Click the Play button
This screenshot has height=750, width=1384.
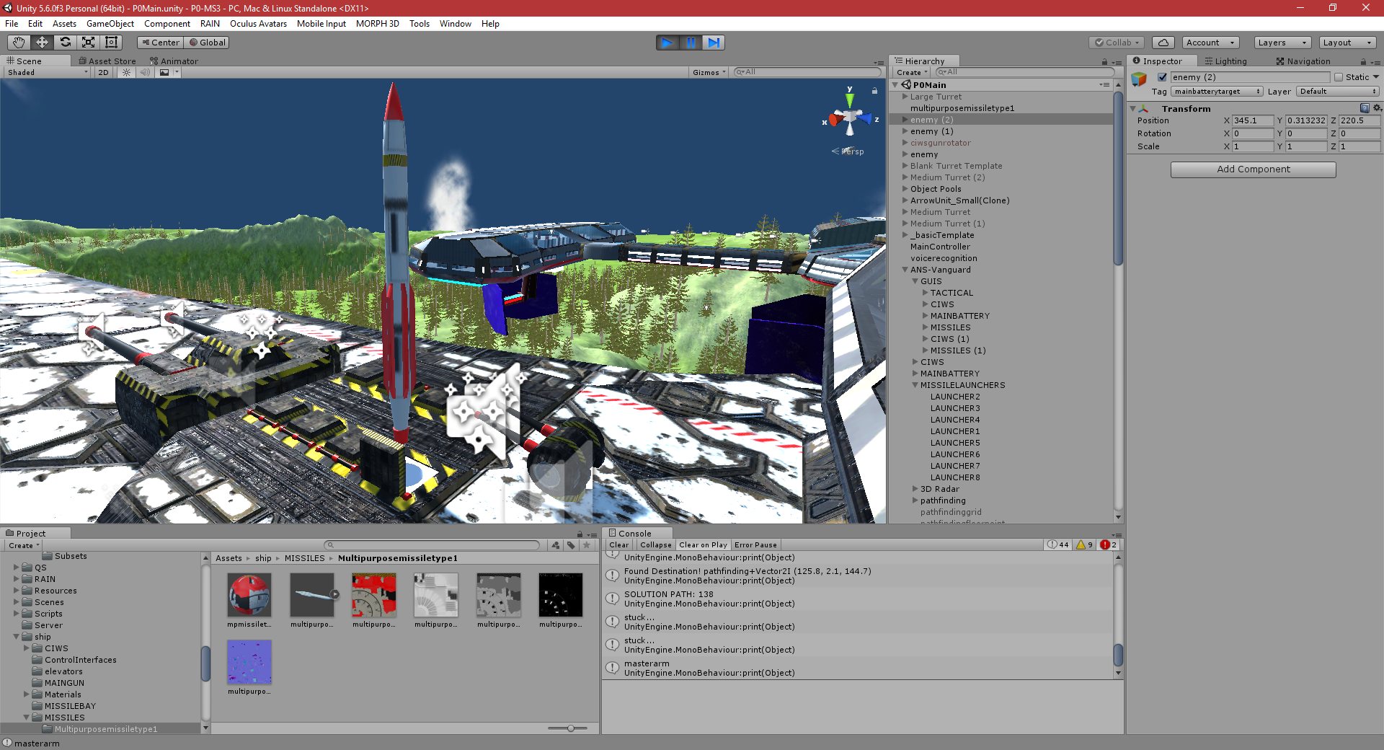coord(667,43)
